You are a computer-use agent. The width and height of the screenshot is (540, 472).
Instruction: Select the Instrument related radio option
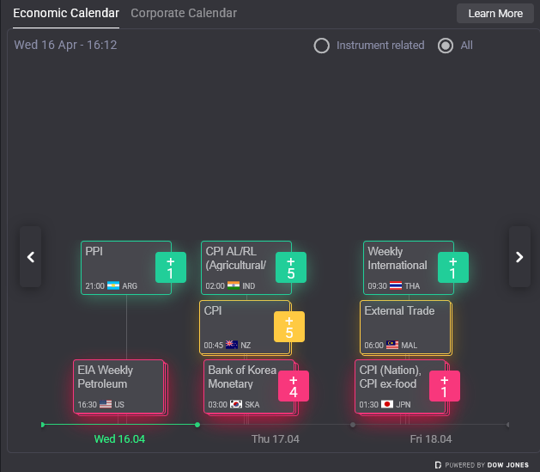tap(322, 46)
